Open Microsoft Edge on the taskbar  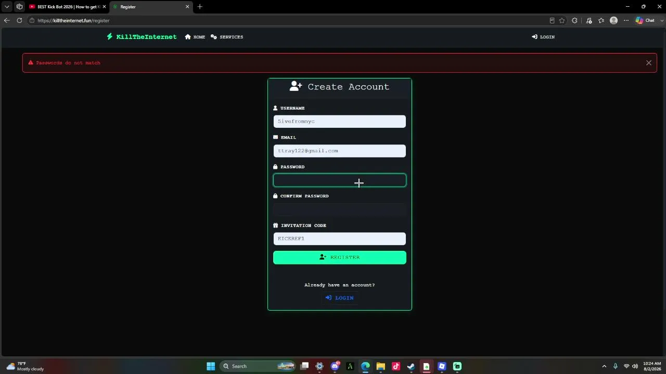tap(365, 366)
